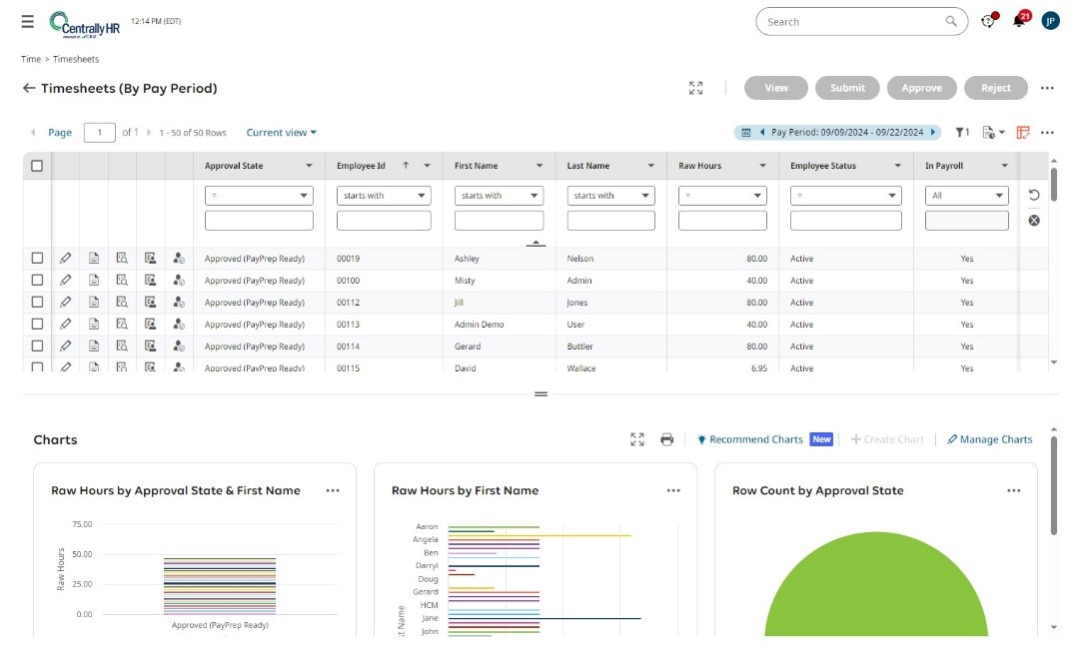
Task: Open the help support icon
Action: tap(989, 21)
